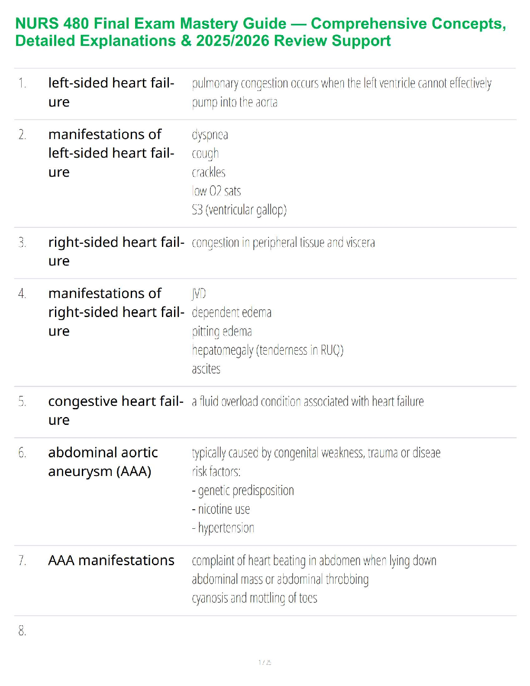Click the word "ascites"
Viewport: 530px width, 686px height.
click(x=206, y=369)
